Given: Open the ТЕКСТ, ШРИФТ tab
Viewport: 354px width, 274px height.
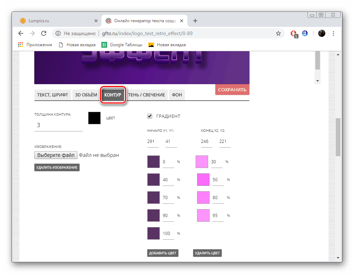Looking at the screenshot, I should point(53,95).
